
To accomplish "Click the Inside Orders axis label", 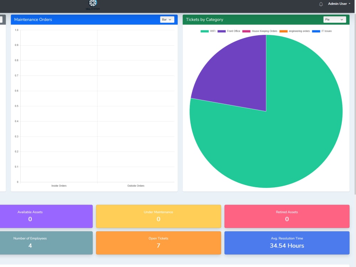I will tap(59, 186).
